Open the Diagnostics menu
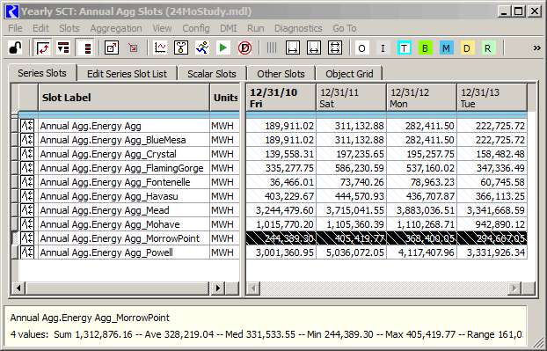The width and height of the screenshot is (547, 351). 298,28
